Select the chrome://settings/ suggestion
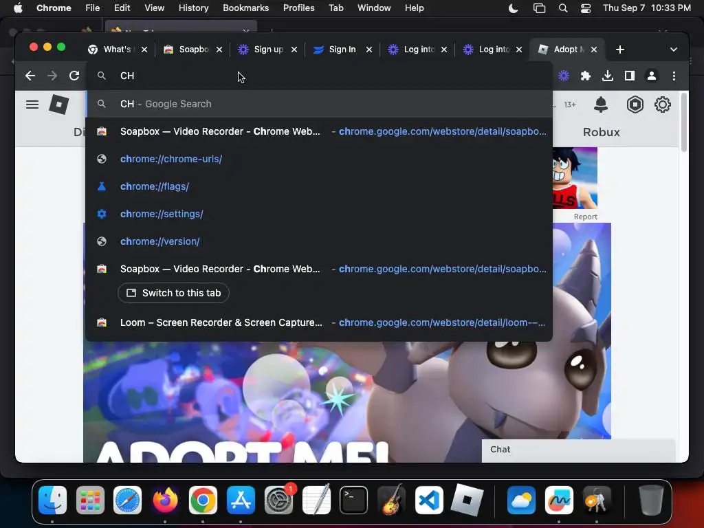Image resolution: width=704 pixels, height=528 pixels. click(x=319, y=214)
